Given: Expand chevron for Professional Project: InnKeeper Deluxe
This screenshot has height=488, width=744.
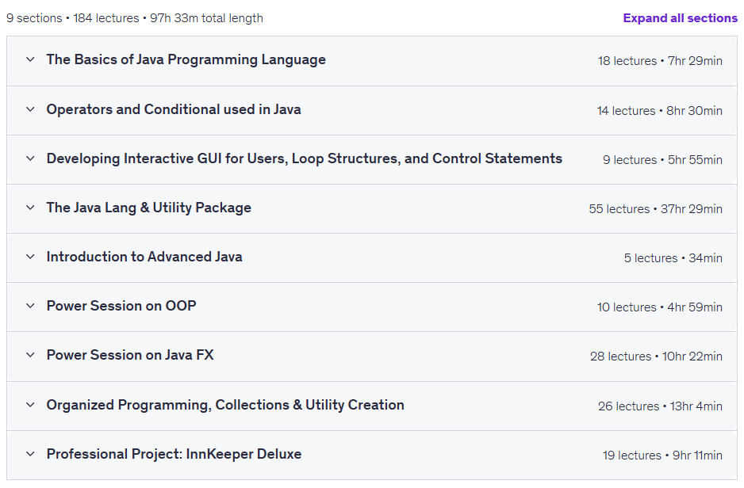Looking at the screenshot, I should click(30, 454).
